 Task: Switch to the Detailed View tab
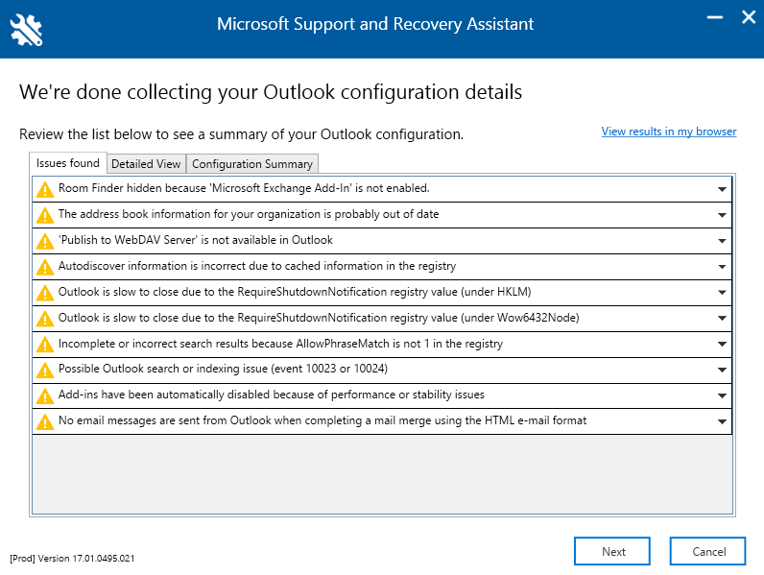click(146, 164)
